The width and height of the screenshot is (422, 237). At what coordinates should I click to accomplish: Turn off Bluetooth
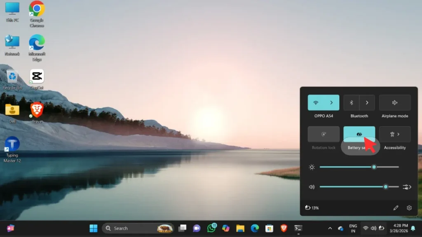tap(351, 102)
